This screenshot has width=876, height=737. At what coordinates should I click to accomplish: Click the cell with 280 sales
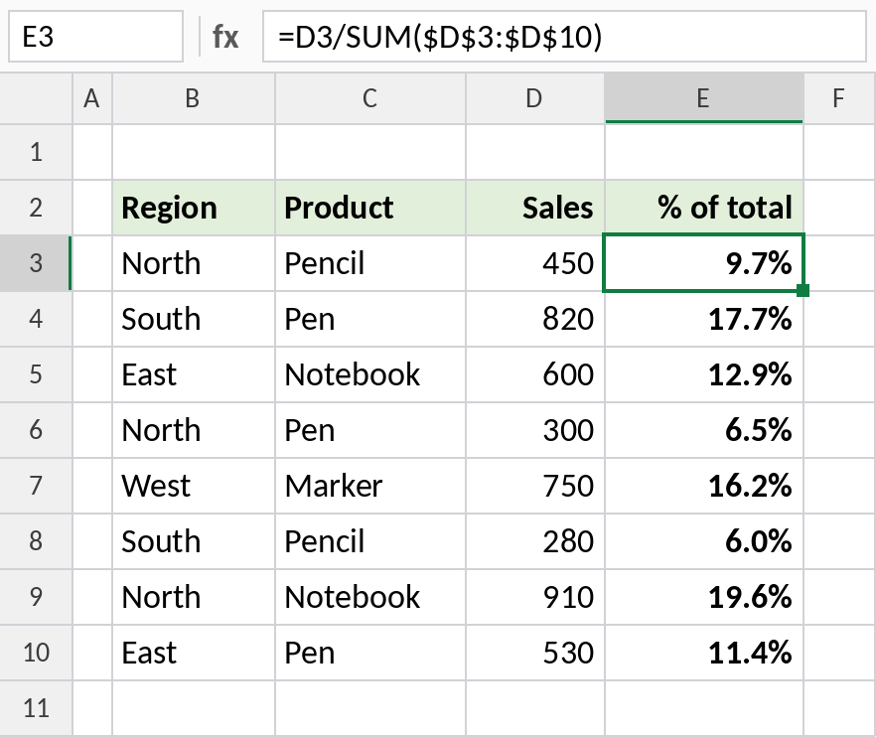[x=534, y=541]
